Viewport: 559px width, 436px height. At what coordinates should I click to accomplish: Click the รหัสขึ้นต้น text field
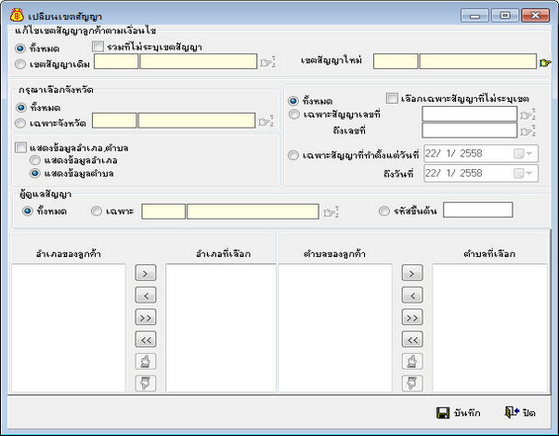point(478,210)
